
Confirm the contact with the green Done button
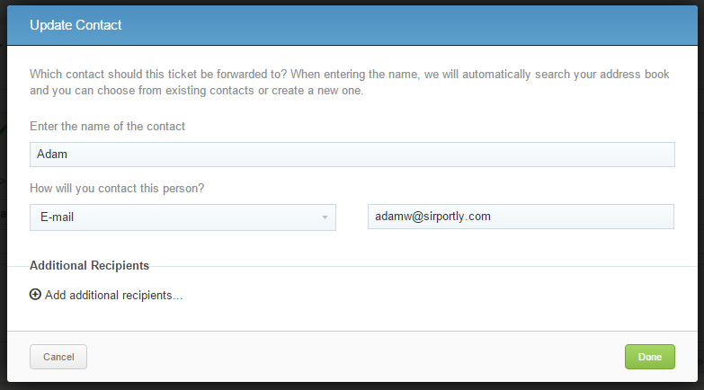tap(650, 357)
